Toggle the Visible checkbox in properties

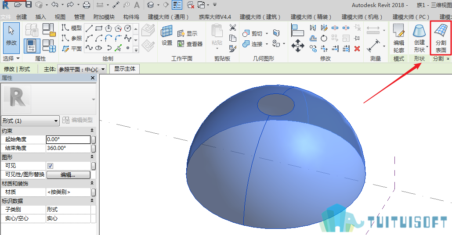(50, 166)
